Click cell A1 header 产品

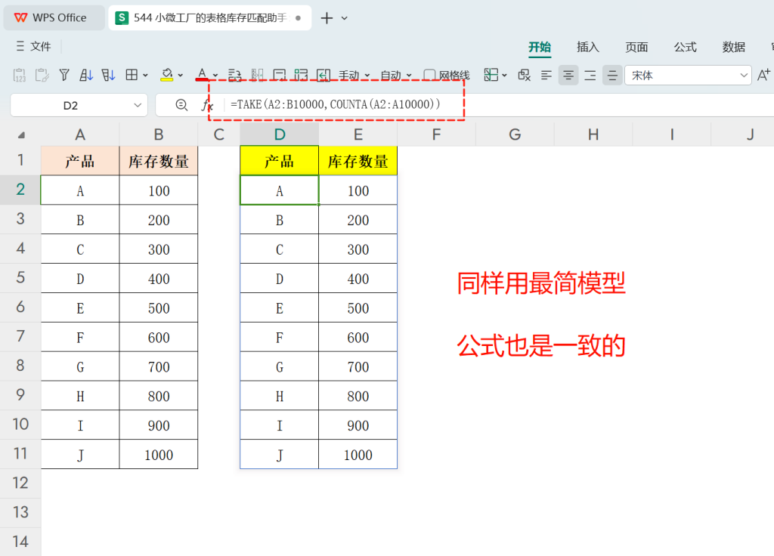[80, 161]
